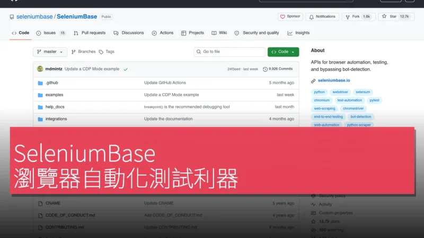424x238 pixels.
Task: Select the chromedriver topic tag
Action: click(x=353, y=108)
